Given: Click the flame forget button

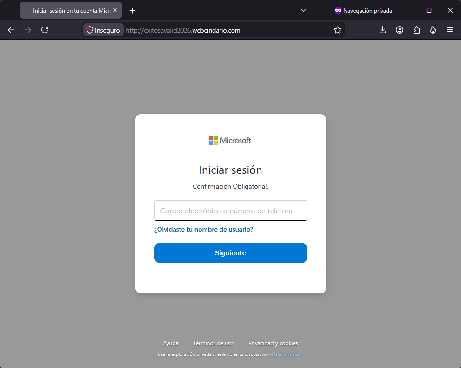Looking at the screenshot, I should click(x=433, y=30).
